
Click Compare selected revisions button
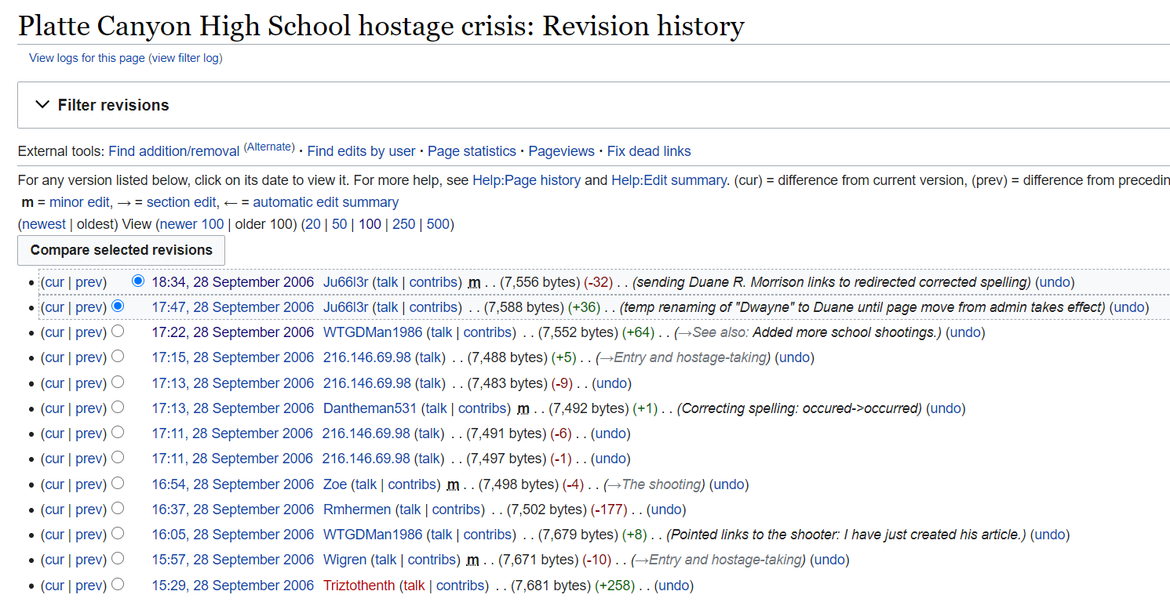(122, 250)
